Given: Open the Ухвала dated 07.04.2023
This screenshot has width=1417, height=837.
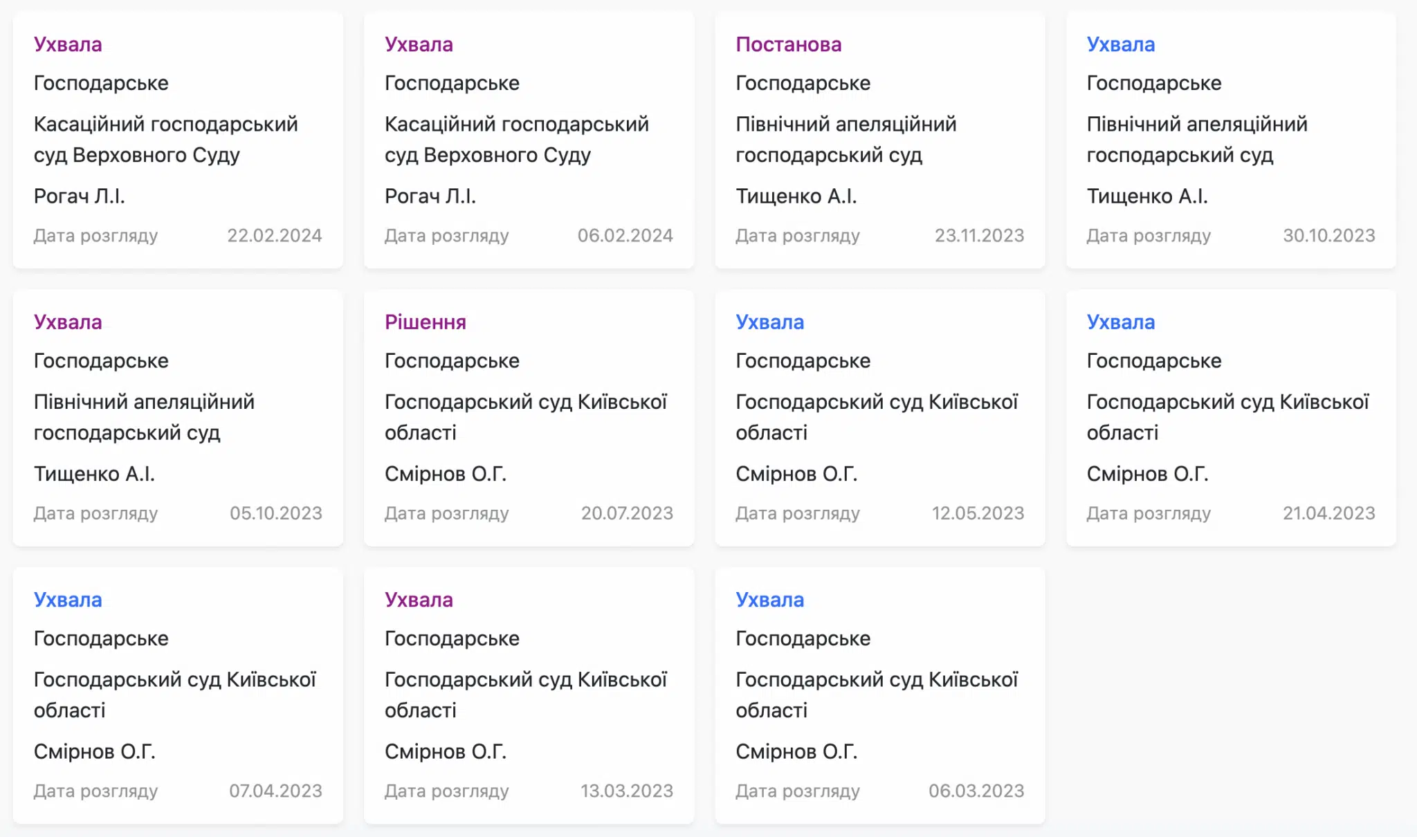Looking at the screenshot, I should [68, 600].
